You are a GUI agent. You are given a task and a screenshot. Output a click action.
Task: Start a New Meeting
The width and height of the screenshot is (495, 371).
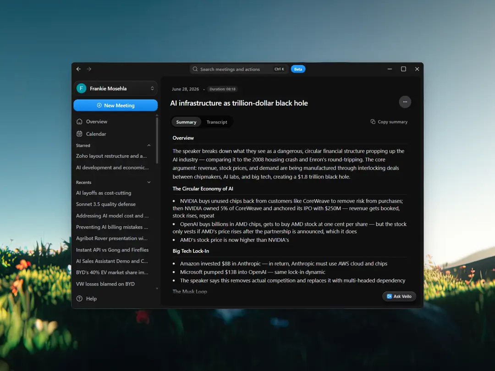[x=115, y=105]
